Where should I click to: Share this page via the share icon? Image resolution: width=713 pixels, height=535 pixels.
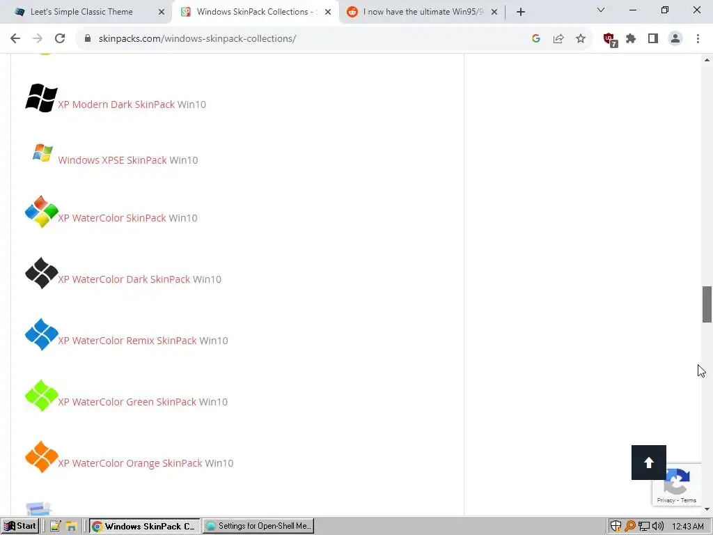click(x=558, y=39)
